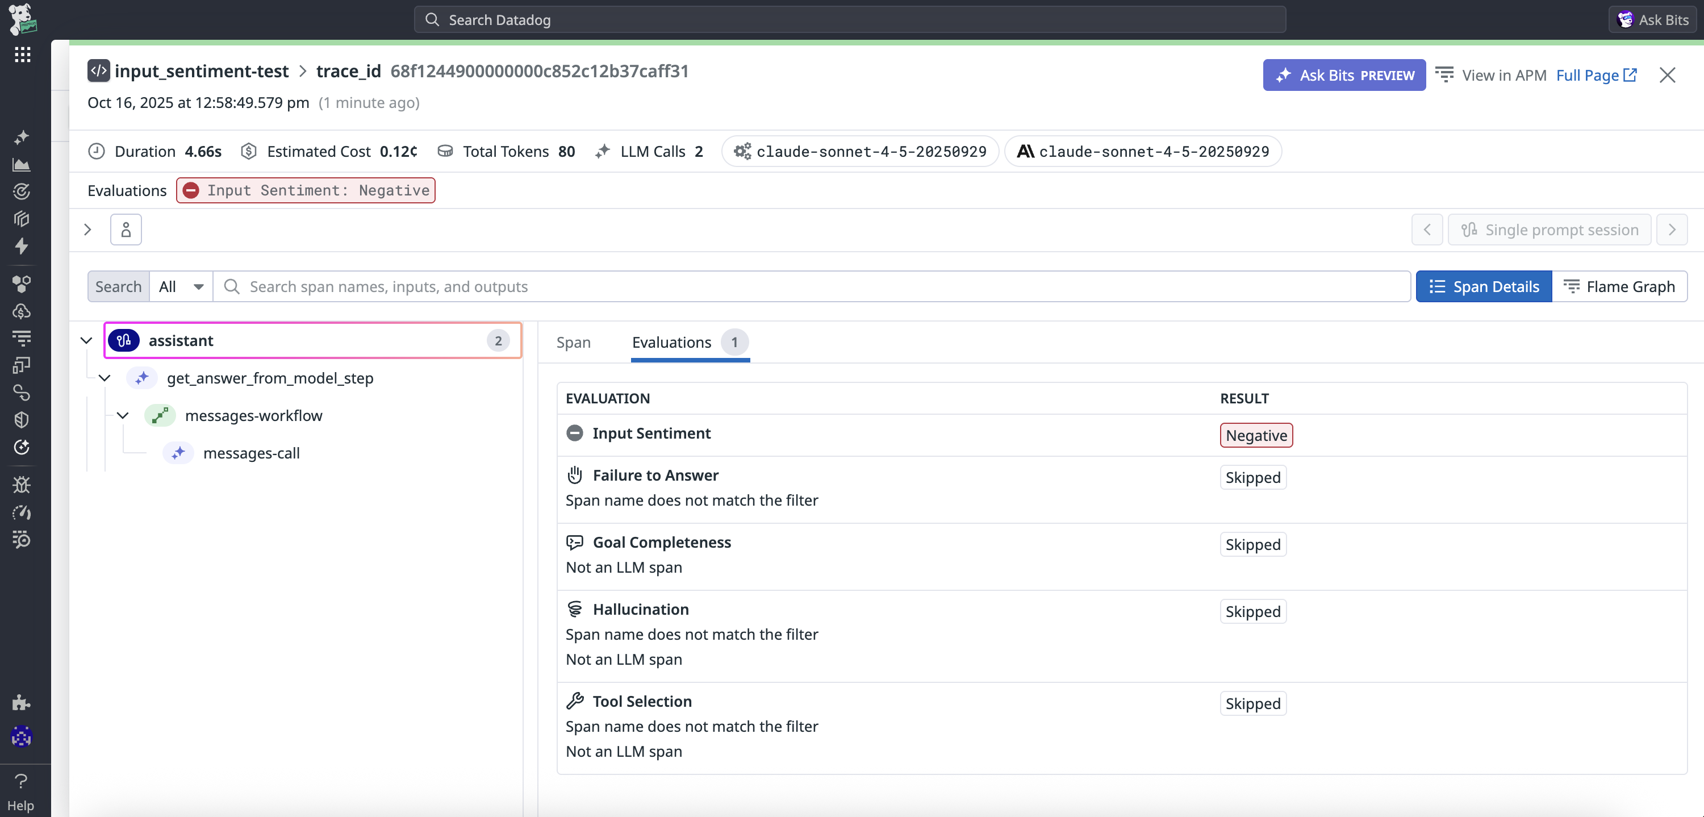
Task: Collapse the messages-workflow span node
Action: (x=122, y=415)
